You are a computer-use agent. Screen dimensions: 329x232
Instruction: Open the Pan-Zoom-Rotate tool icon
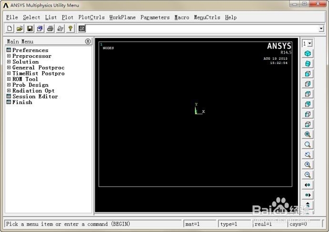pos(40,29)
